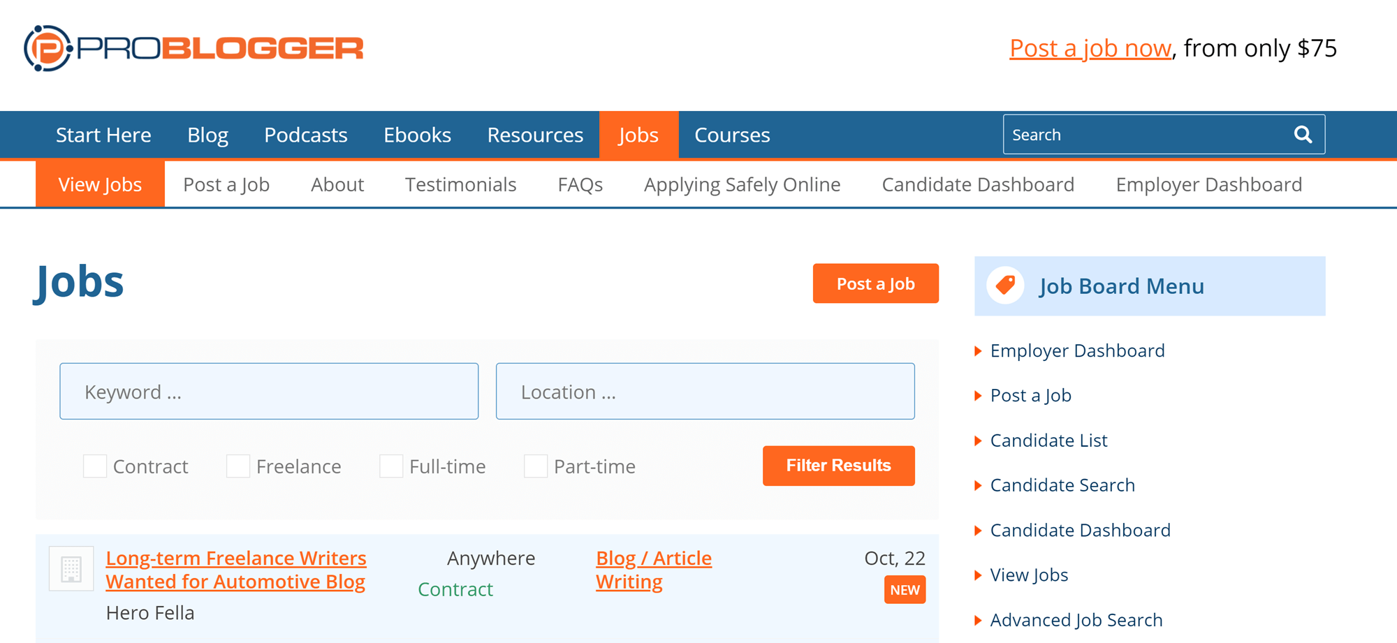Expand the View Jobs menu item in sidebar
1397x643 pixels.
coord(1029,575)
